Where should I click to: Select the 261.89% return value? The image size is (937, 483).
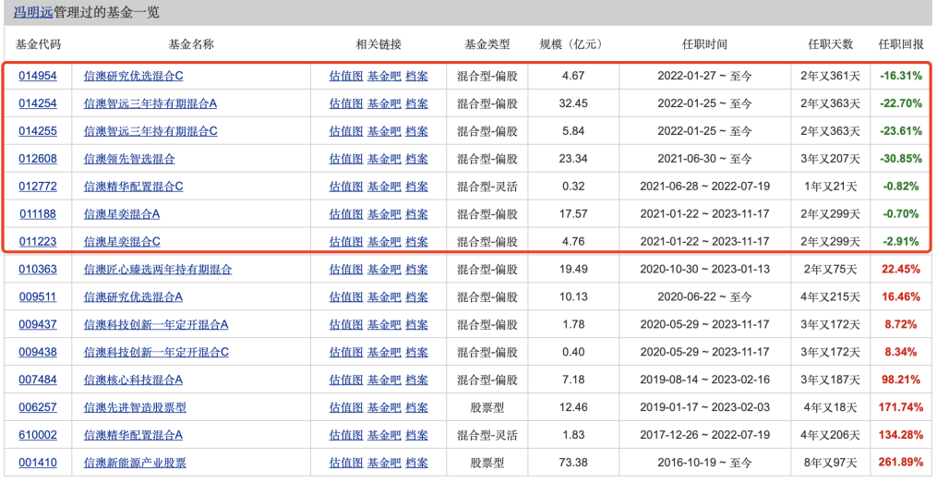point(901,462)
